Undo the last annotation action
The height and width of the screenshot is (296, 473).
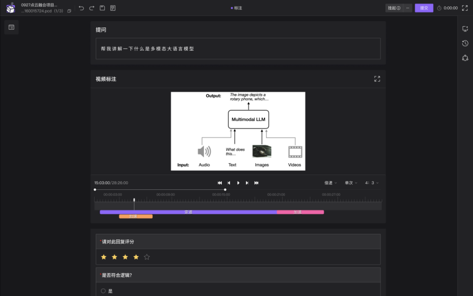tap(81, 8)
